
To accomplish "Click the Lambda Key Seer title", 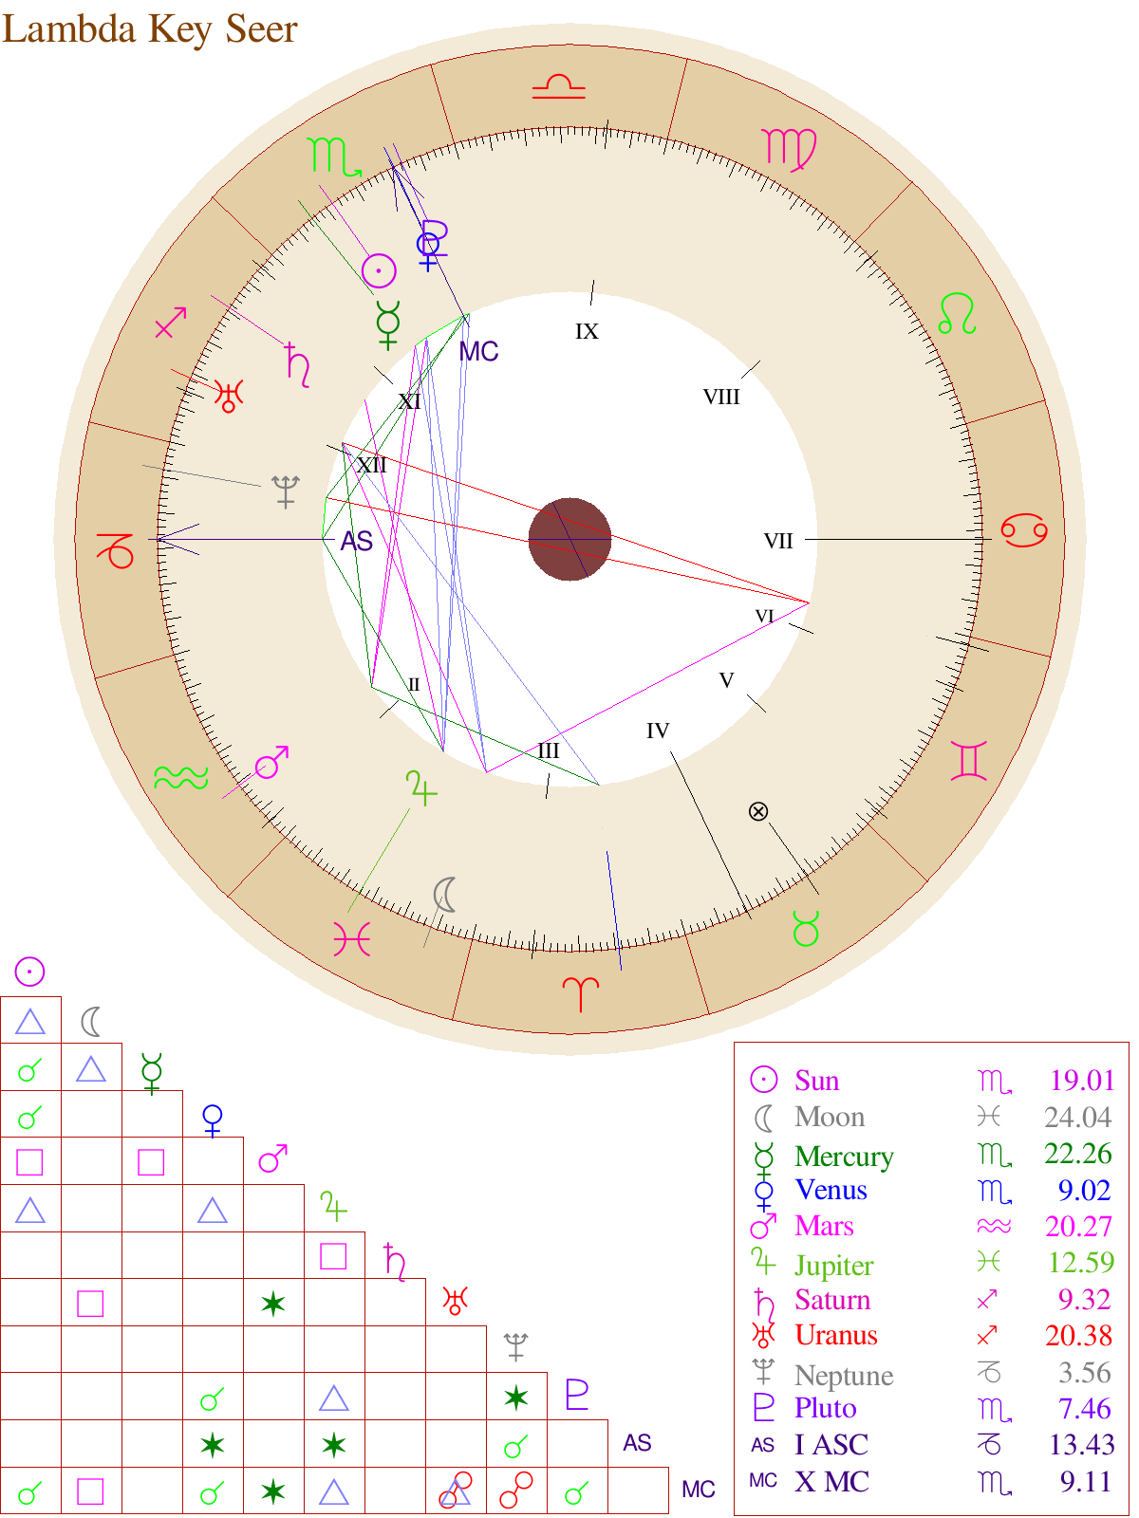I will [x=150, y=28].
